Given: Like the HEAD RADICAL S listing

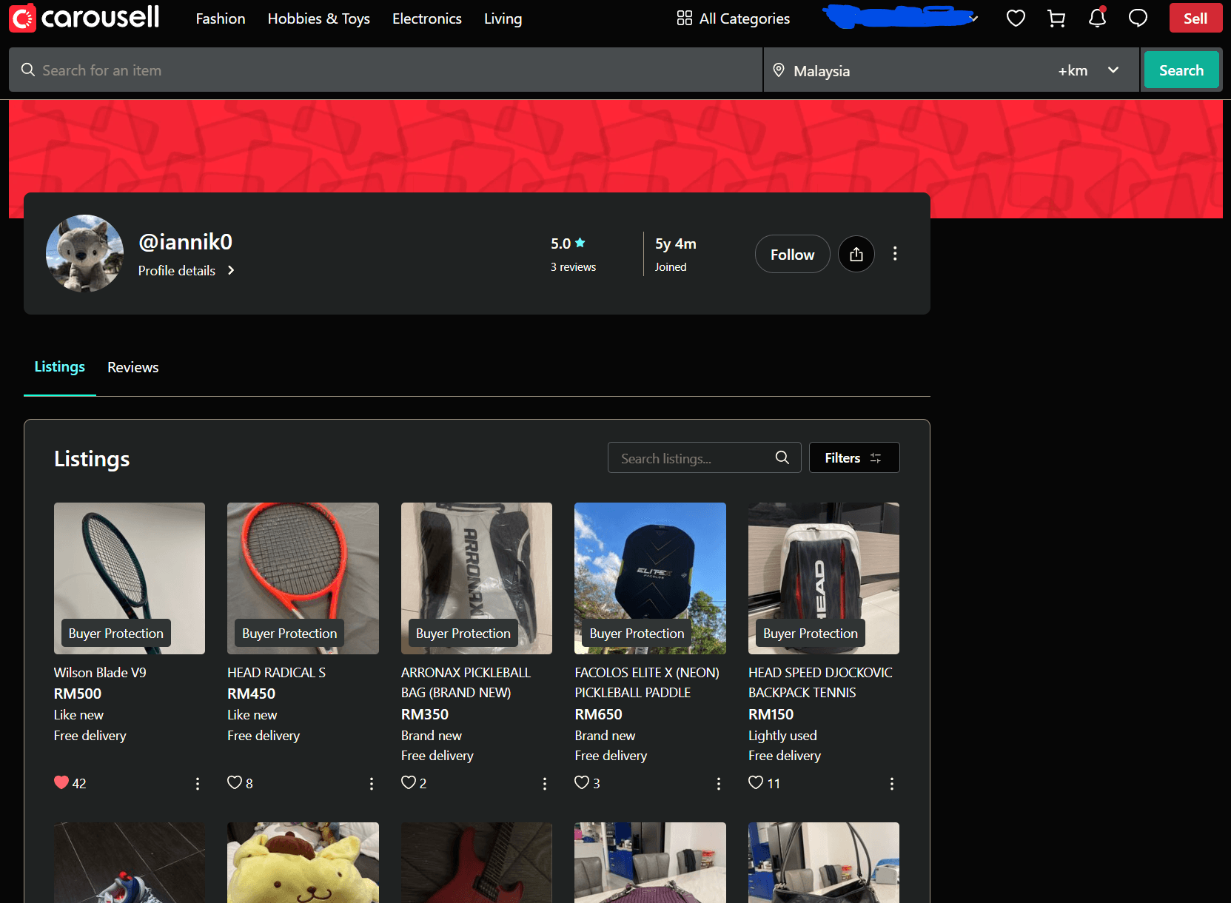Looking at the screenshot, I should pos(235,782).
